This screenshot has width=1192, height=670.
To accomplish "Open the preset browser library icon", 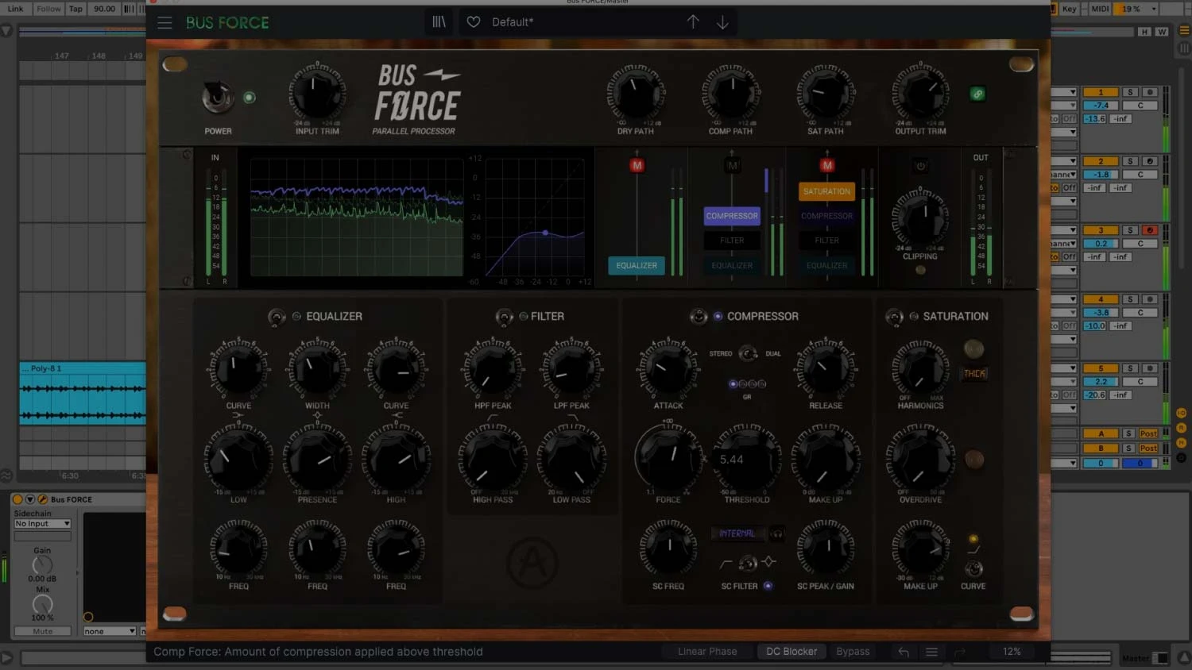I will point(439,22).
